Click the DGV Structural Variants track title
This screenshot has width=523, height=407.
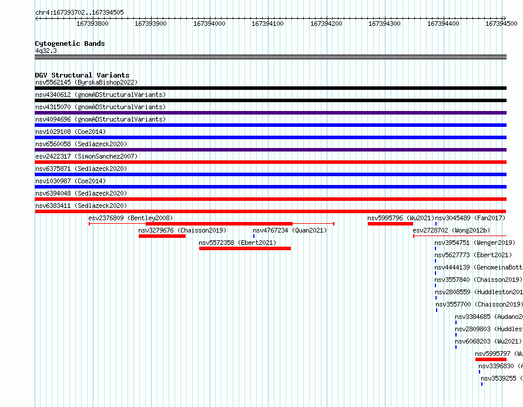point(82,75)
